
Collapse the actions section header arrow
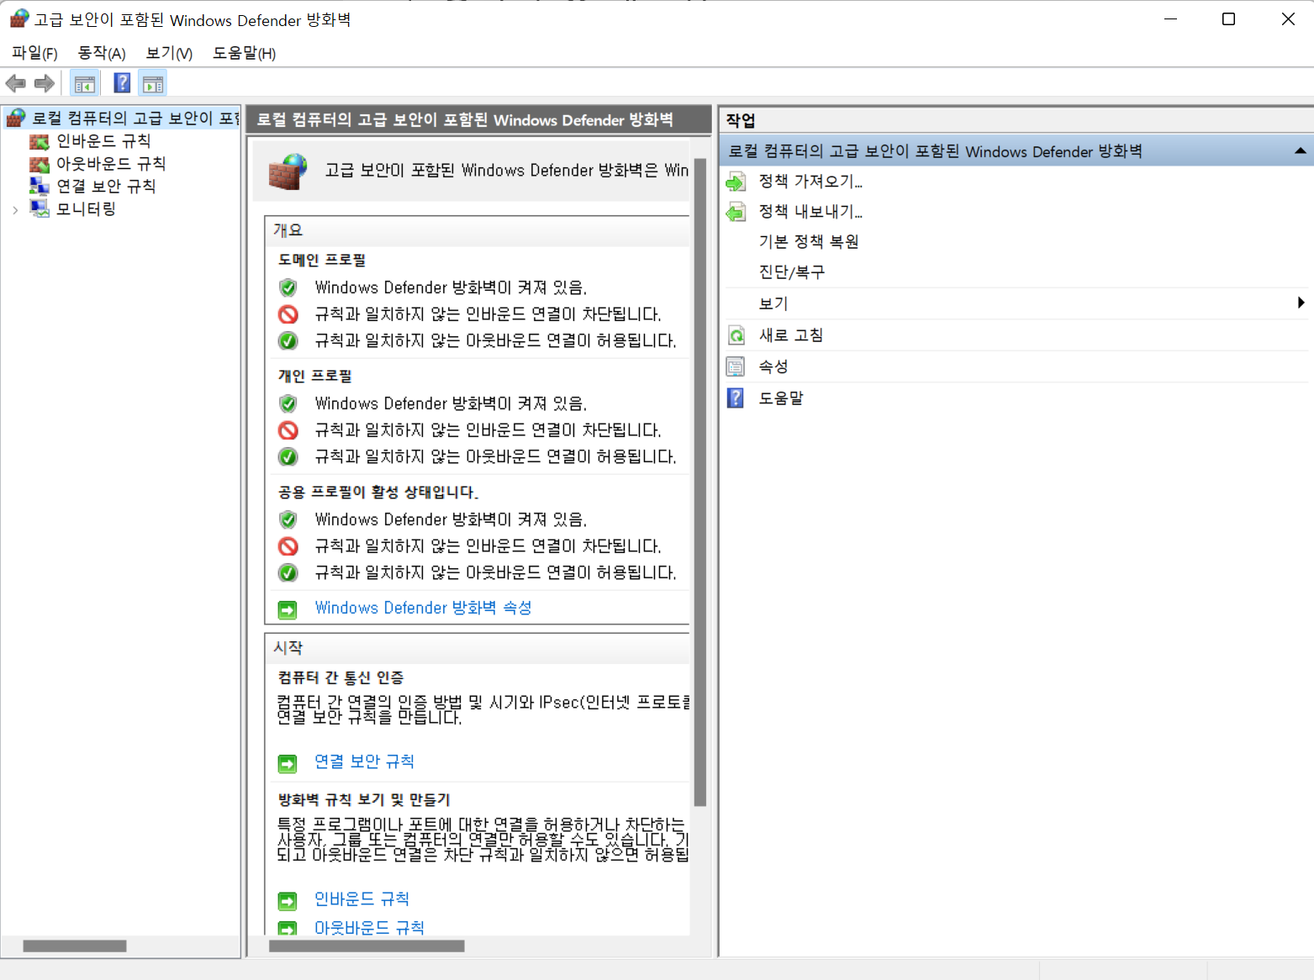point(1301,151)
